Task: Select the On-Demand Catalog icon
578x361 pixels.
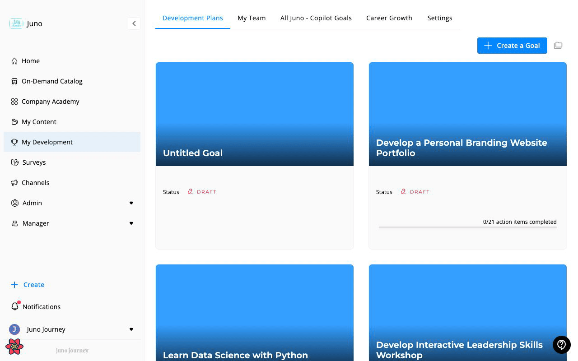Action: click(x=15, y=81)
